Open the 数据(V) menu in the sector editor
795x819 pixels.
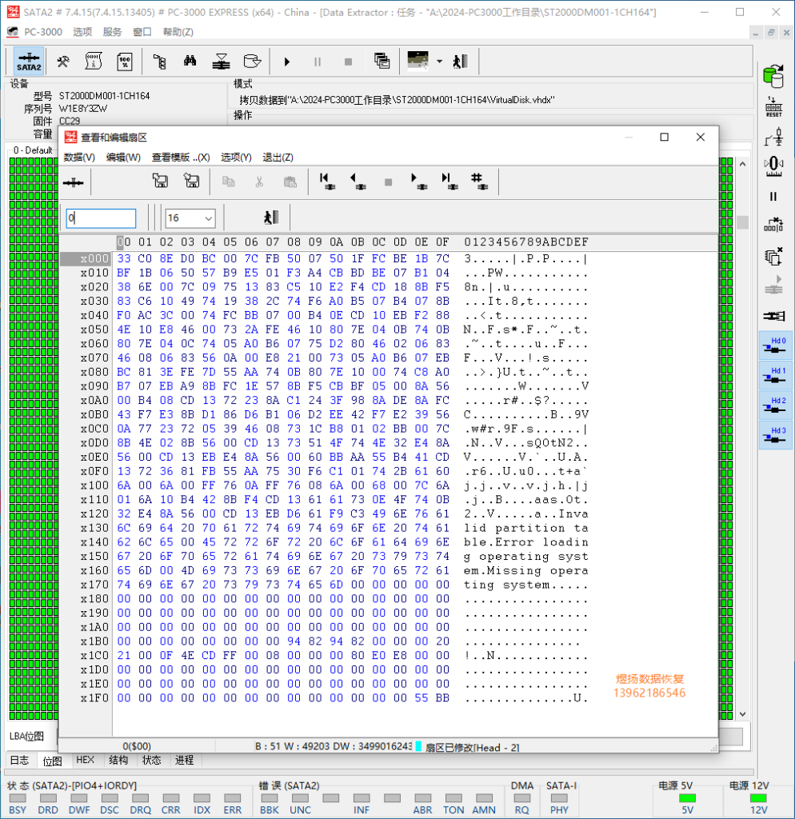(x=79, y=158)
